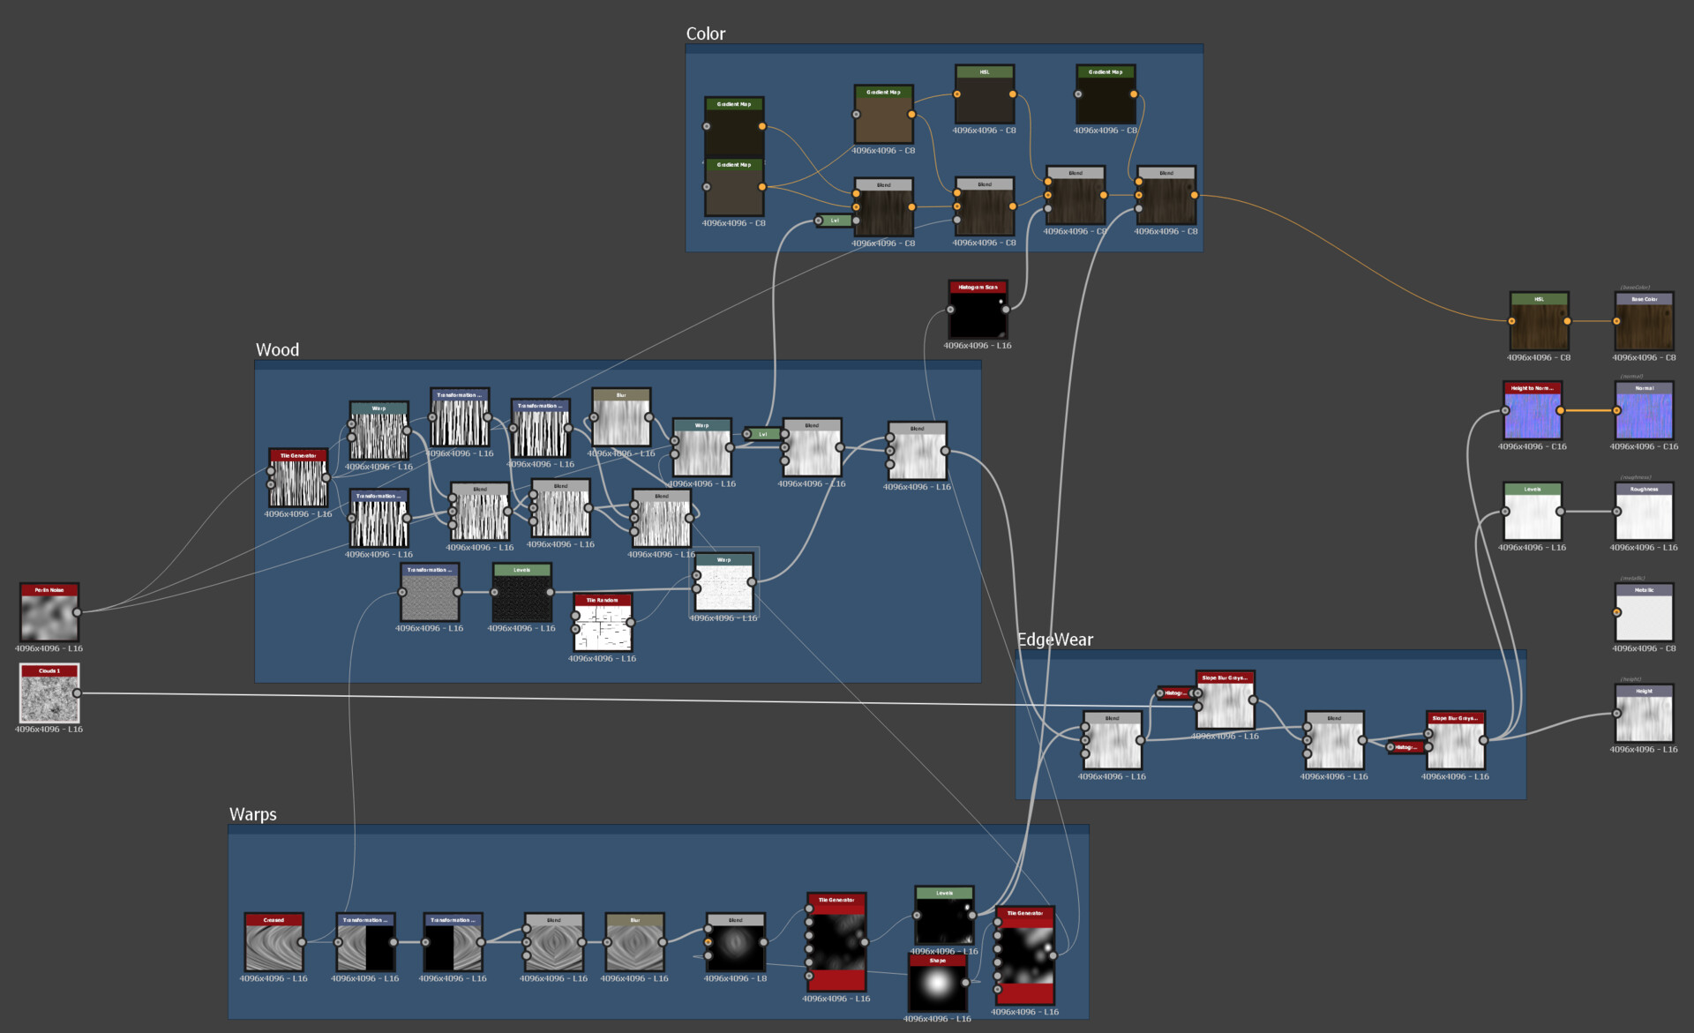
Task: Select the top-left dark Gradient Map node
Action: (734, 127)
